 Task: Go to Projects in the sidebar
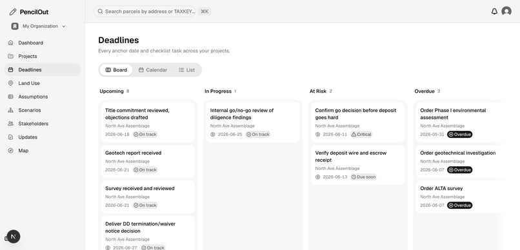(x=43, y=56)
